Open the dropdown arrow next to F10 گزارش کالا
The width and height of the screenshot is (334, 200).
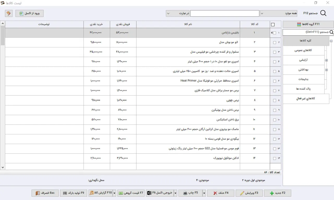(114, 193)
